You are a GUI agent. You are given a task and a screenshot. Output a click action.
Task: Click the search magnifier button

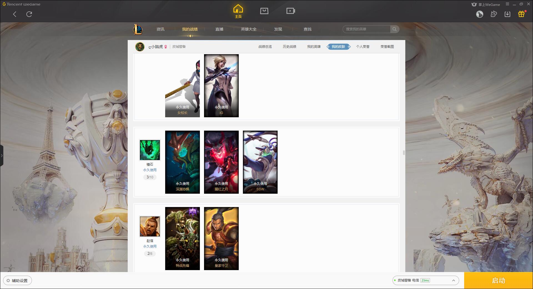click(x=394, y=29)
